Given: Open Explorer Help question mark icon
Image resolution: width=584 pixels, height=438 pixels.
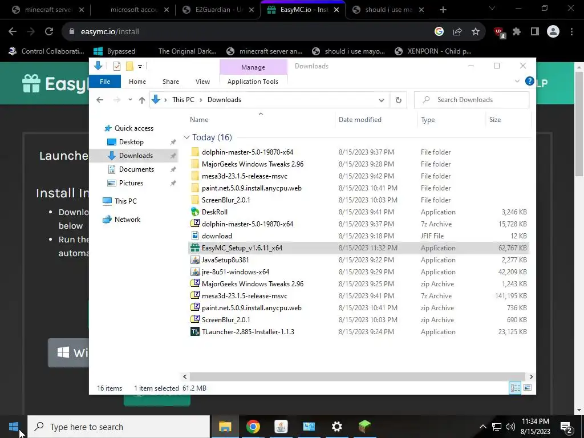Looking at the screenshot, I should tap(529, 81).
